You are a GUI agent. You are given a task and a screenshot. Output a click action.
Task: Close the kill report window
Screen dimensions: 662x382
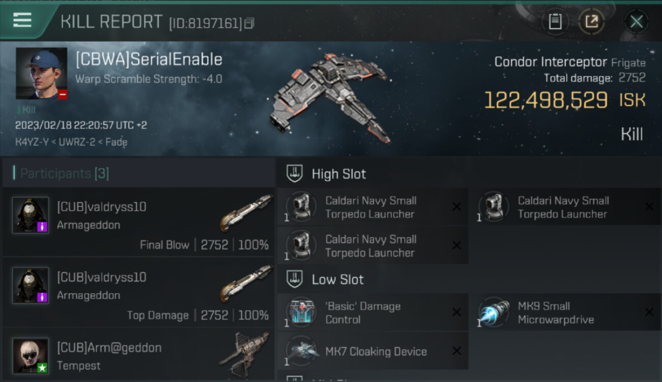[x=637, y=22]
